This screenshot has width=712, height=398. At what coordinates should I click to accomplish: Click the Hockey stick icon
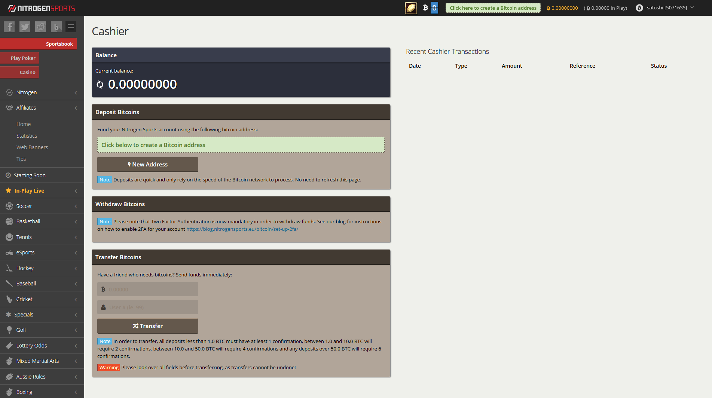[9, 268]
